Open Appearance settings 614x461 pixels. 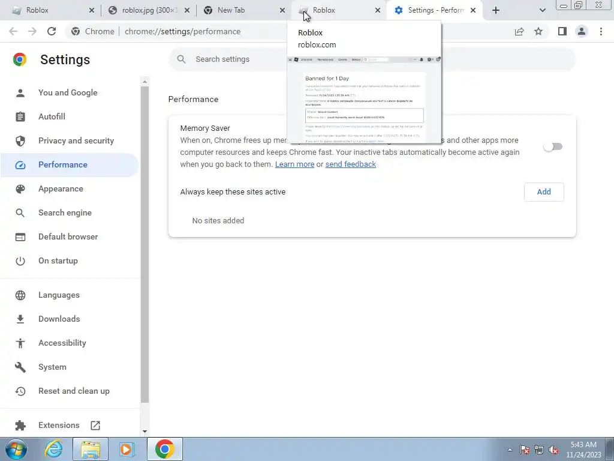[x=70, y=188]
